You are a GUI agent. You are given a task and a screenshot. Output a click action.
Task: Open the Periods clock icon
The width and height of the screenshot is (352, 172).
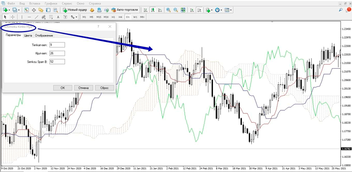tap(217, 10)
